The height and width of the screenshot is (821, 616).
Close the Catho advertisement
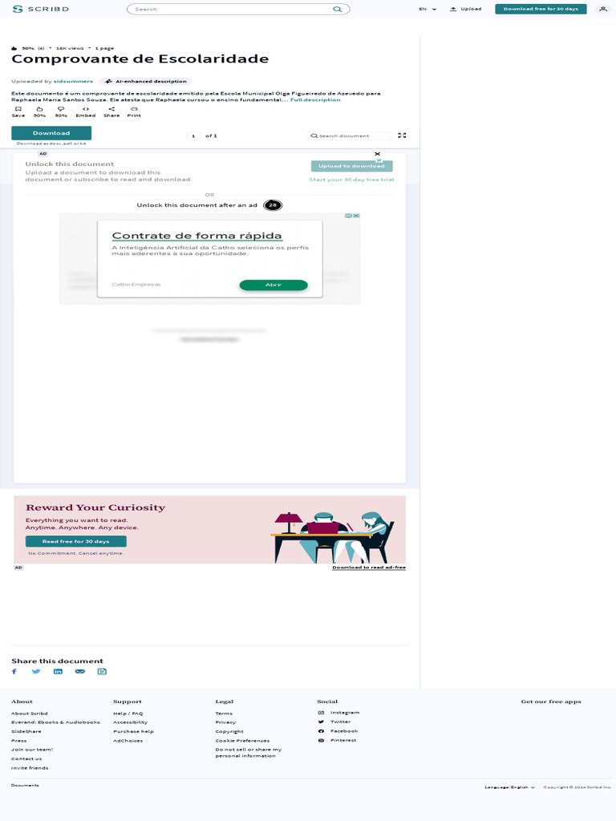[x=356, y=216]
